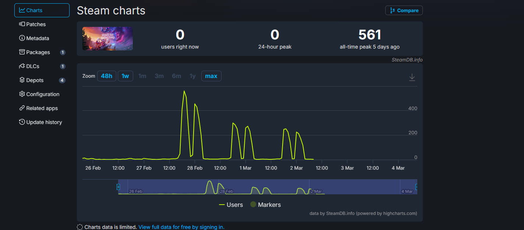
Task: Open the Packages section
Action: click(x=38, y=52)
